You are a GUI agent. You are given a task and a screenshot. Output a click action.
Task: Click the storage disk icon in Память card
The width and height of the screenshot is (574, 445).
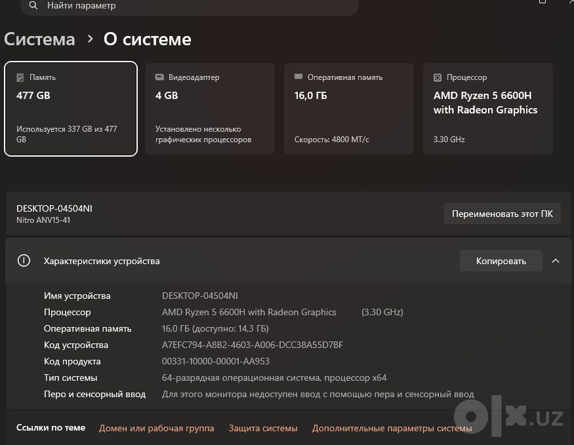(20, 77)
